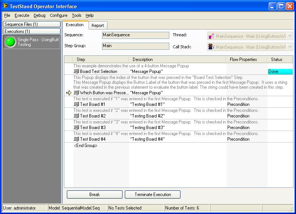Click the Flow Properties column header
Image resolution: width=296 pixels, height=214 pixels.
click(247, 59)
